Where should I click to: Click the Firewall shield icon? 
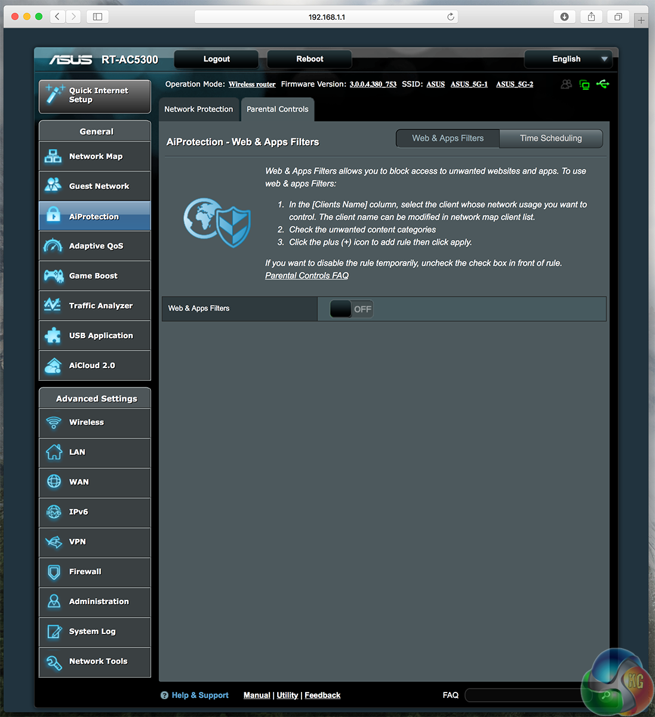click(54, 572)
